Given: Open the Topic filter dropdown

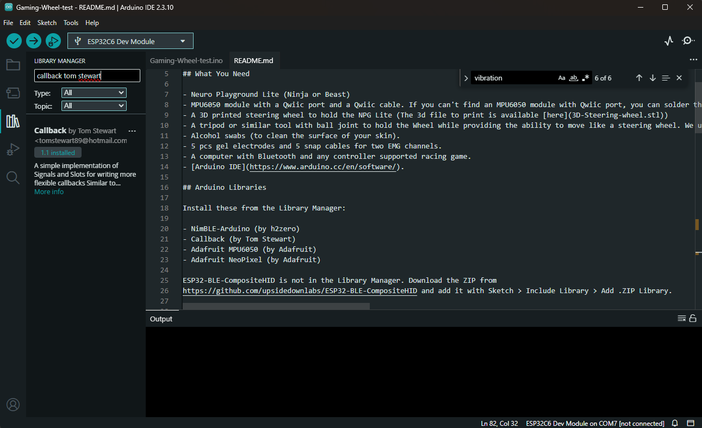Looking at the screenshot, I should (94, 106).
